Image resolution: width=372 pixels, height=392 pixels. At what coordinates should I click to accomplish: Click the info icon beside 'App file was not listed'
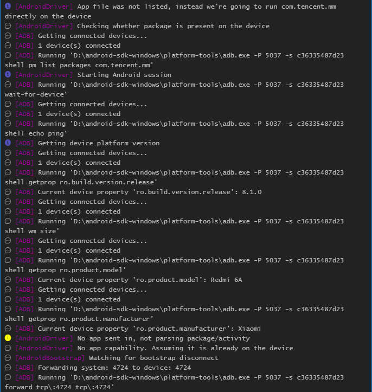8,6
